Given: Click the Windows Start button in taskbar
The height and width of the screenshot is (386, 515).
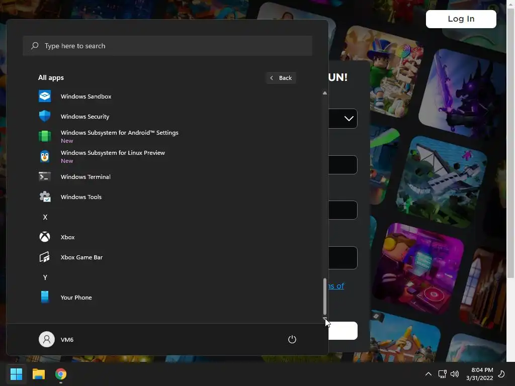Looking at the screenshot, I should (x=16, y=374).
